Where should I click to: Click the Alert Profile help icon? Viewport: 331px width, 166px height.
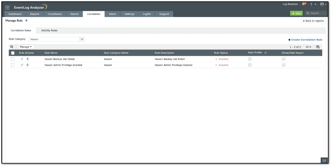266,53
